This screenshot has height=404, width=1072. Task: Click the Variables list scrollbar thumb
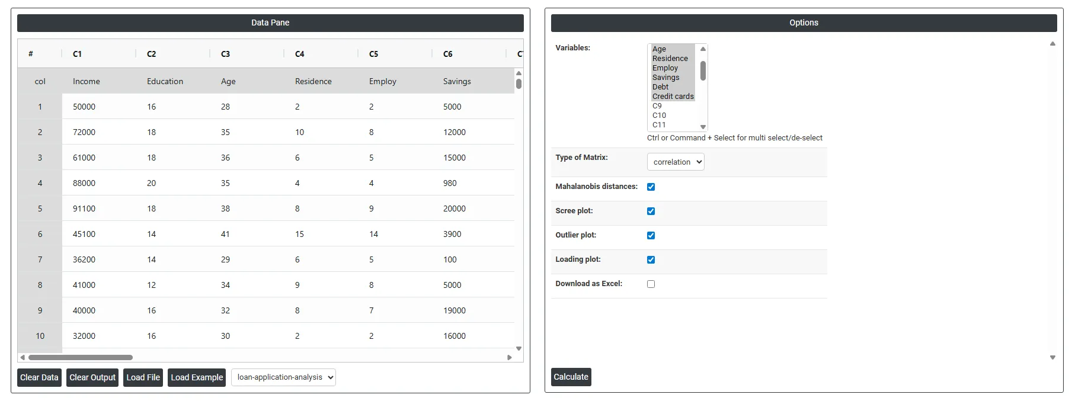pos(703,70)
